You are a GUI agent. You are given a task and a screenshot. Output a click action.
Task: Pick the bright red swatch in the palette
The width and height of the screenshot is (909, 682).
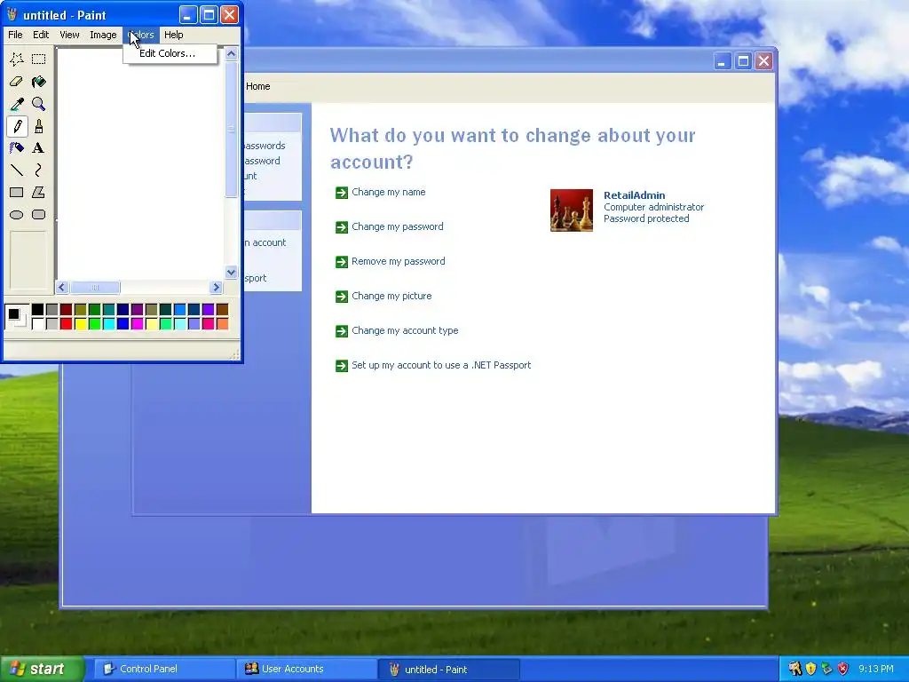click(x=66, y=323)
